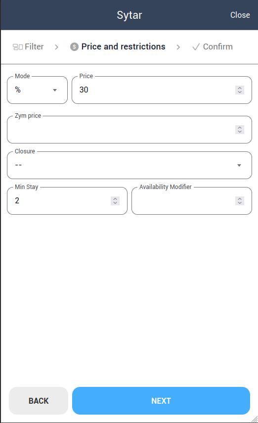Decrease Min Stay with the down arrow

click(x=115, y=203)
